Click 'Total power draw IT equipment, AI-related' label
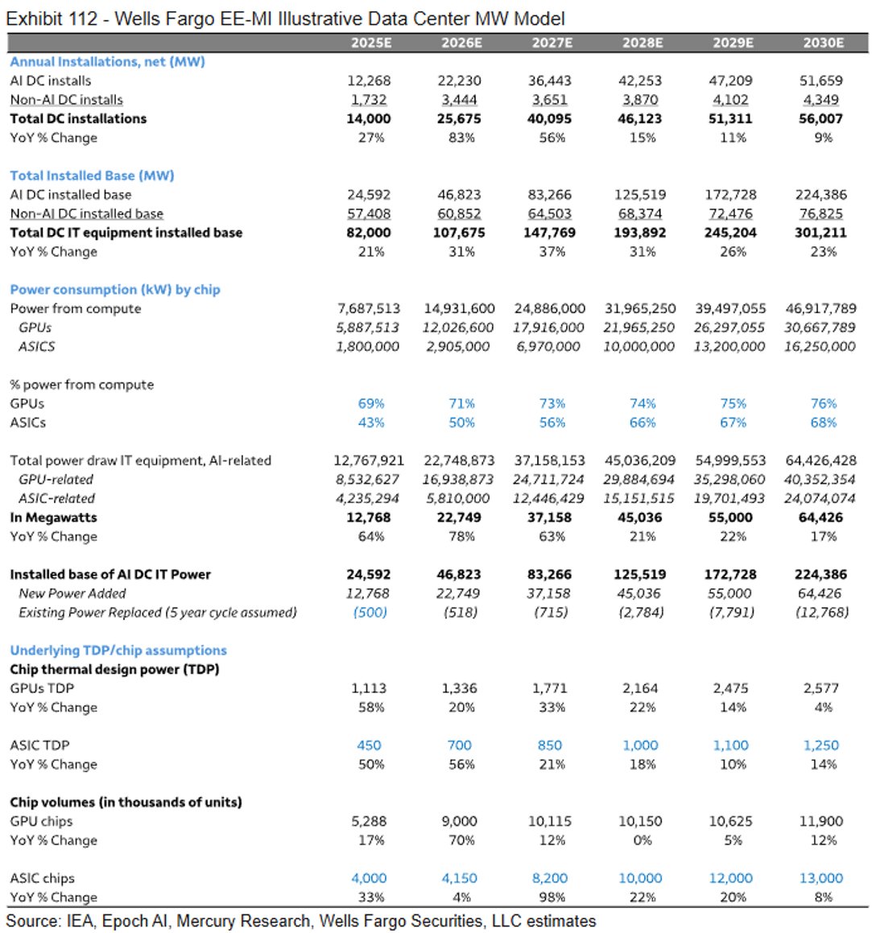Image resolution: width=872 pixels, height=933 pixels. pyautogui.click(x=140, y=461)
